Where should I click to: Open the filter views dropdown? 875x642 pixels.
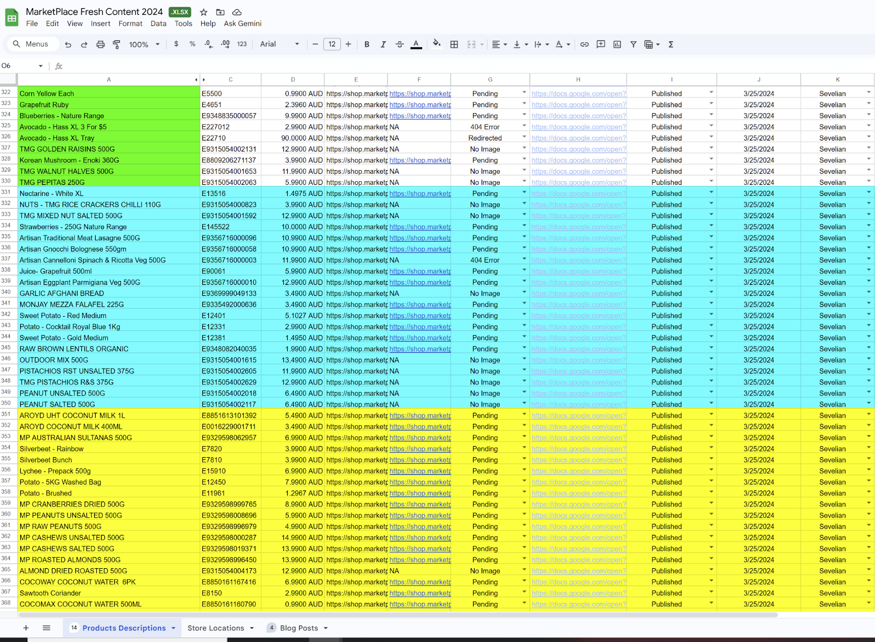(652, 44)
